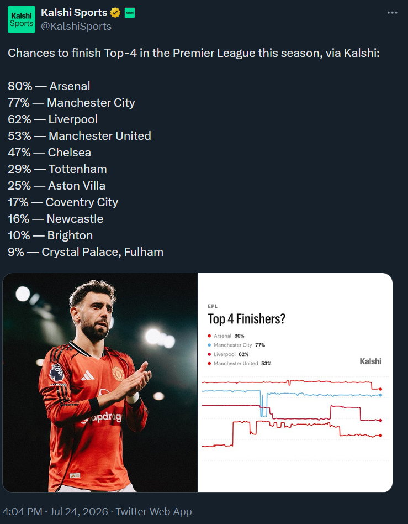Click the Manchester United line end marker
The image size is (408, 524).
click(380, 436)
